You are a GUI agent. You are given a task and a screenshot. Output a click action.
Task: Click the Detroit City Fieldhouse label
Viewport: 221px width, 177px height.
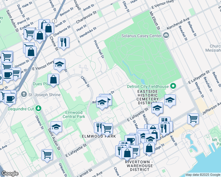coord(148,86)
